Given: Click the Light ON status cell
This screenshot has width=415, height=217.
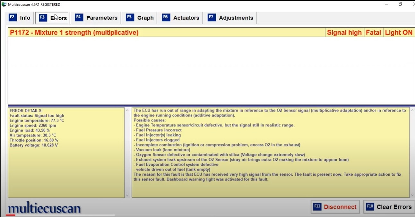Looking at the screenshot, I should (x=398, y=32).
